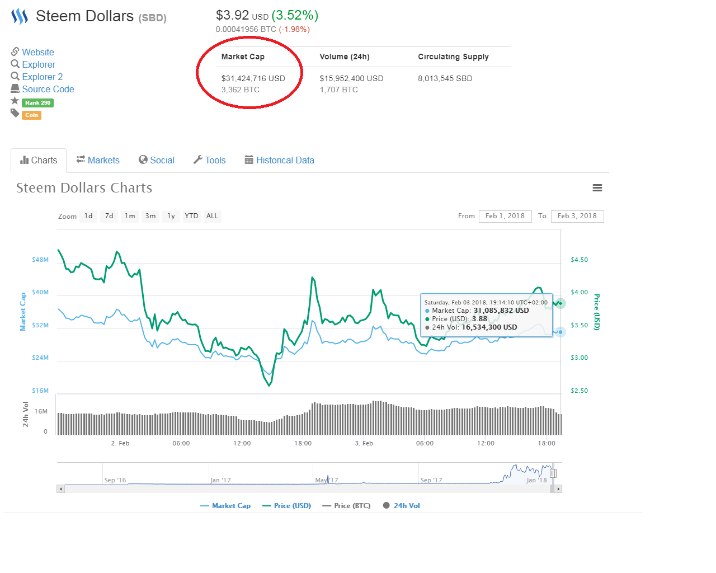The image size is (716, 573).
Task: Set chart zoom to 1m
Action: (130, 216)
